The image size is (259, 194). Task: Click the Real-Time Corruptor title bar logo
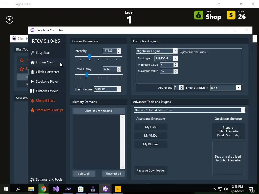(x=32, y=30)
